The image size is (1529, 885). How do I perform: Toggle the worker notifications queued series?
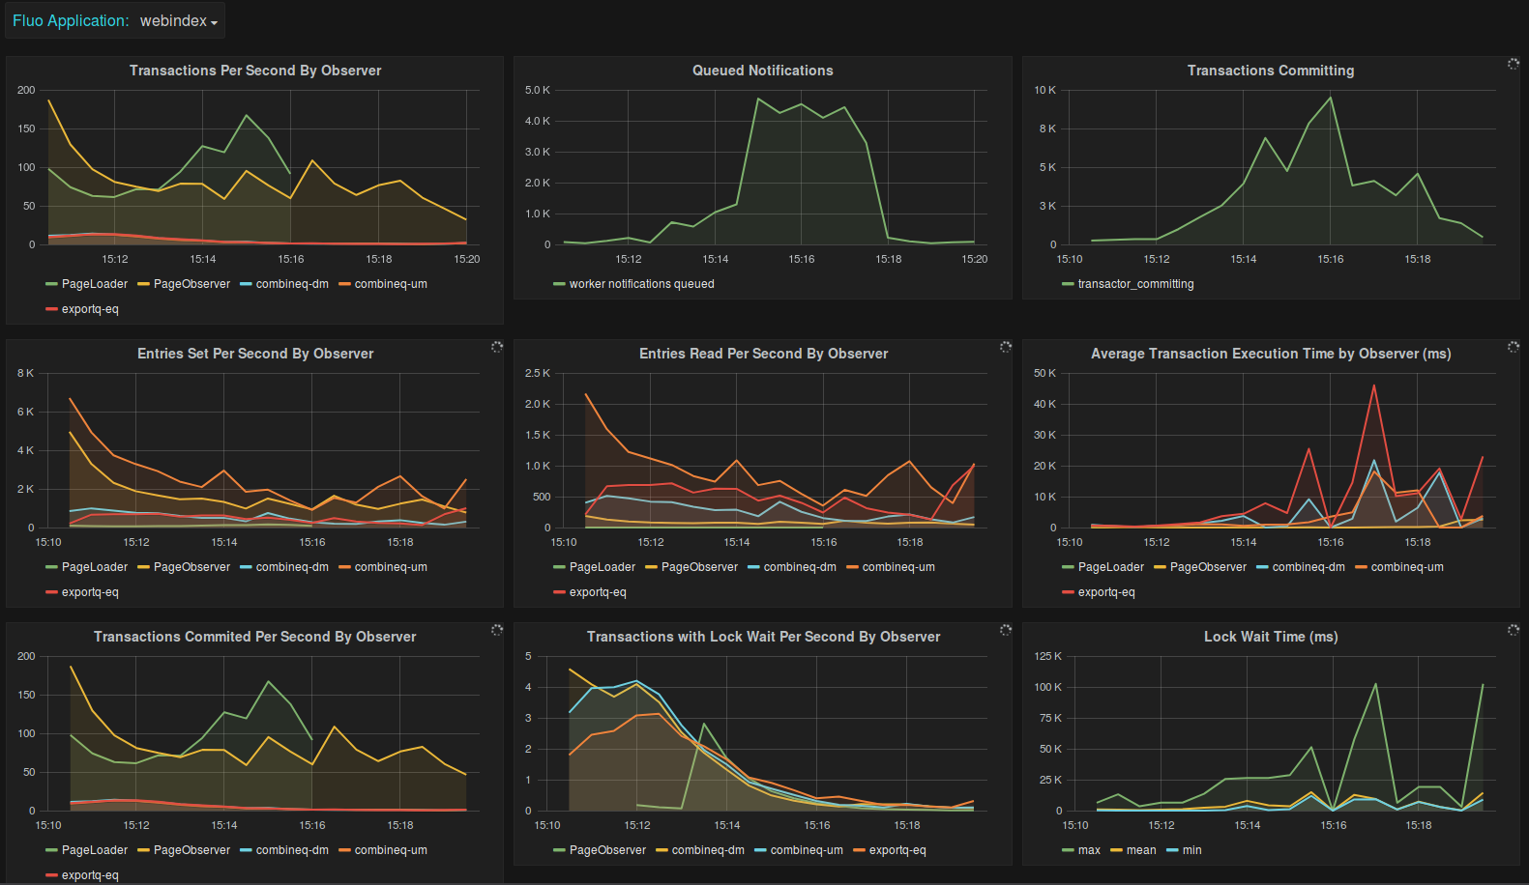pos(641,284)
